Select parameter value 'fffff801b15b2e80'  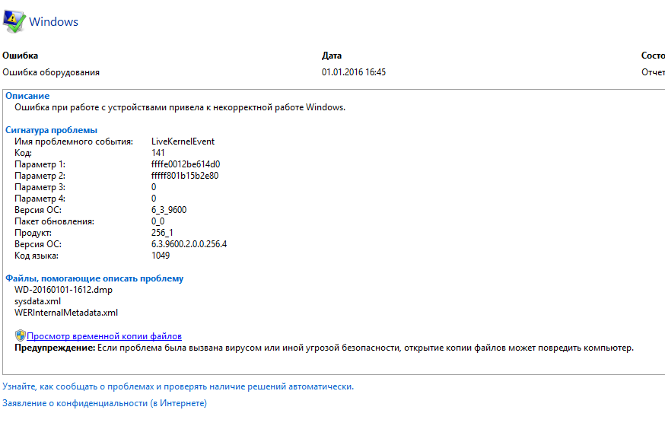[x=184, y=176]
